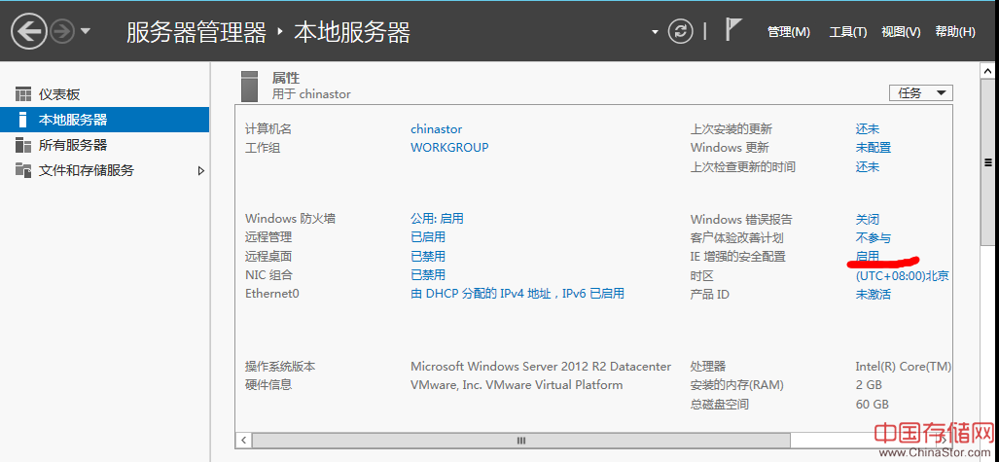Open the 工具(T) menu
The height and width of the screenshot is (462, 999).
tap(848, 32)
